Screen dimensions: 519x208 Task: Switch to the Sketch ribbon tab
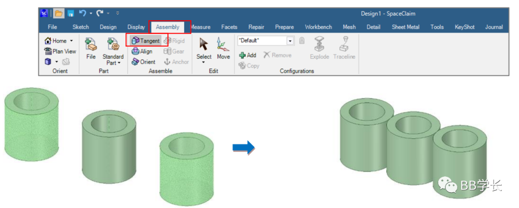click(80, 27)
